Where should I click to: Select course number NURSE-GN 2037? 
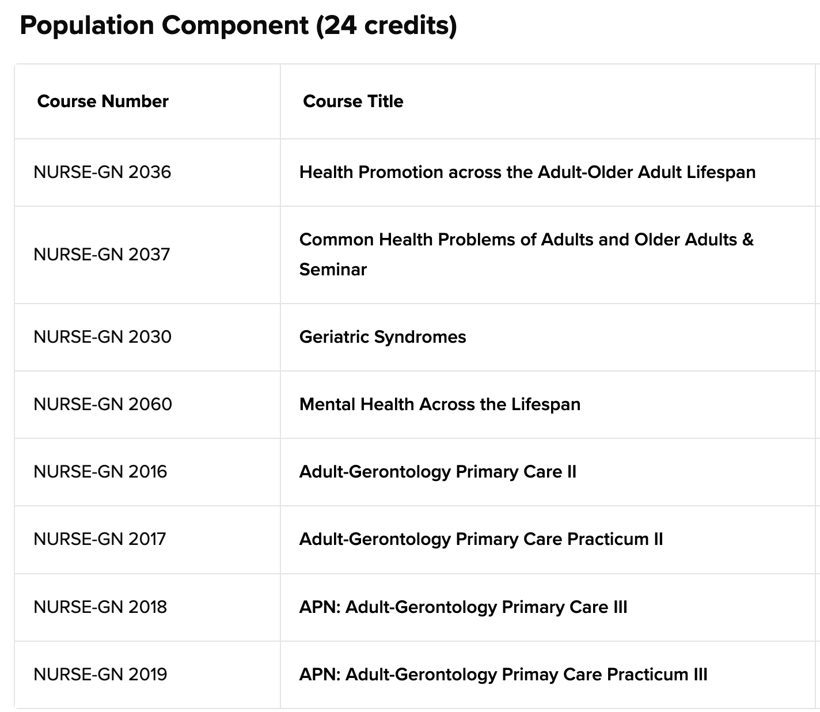102,254
